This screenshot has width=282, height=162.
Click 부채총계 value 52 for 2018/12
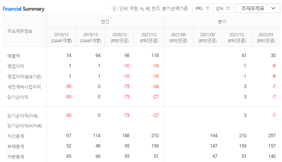click(x=69, y=146)
